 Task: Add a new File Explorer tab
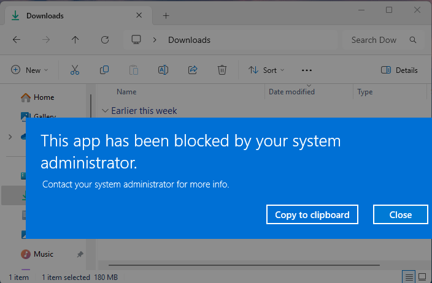coord(166,16)
